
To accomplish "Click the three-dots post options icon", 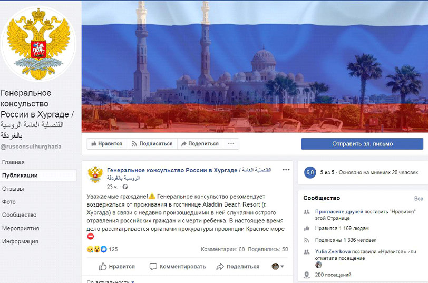I will [x=286, y=170].
